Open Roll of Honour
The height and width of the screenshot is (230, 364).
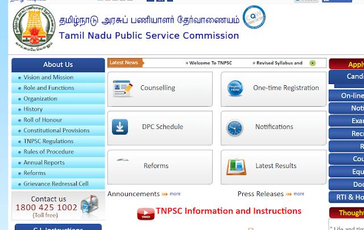(58, 120)
